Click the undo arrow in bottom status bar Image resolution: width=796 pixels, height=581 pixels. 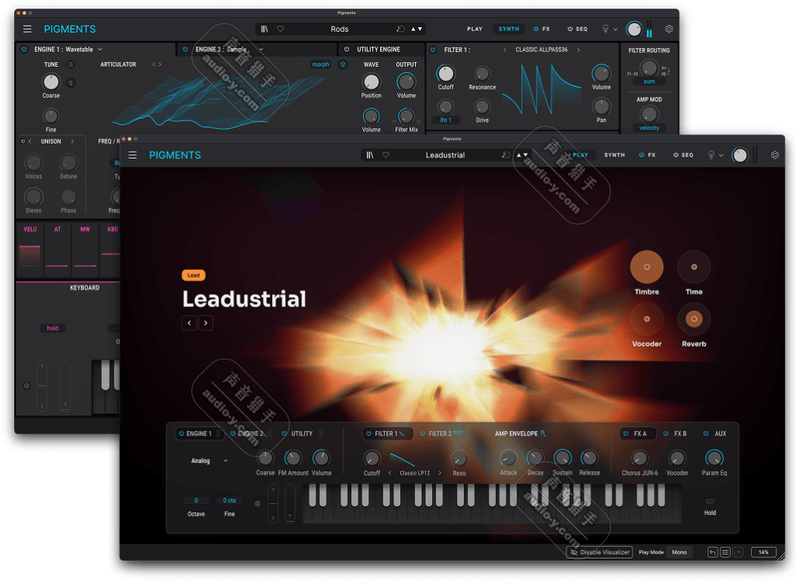[x=713, y=552]
